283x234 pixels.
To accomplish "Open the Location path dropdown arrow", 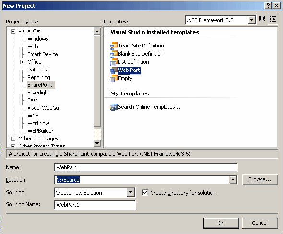I will point(233,180).
